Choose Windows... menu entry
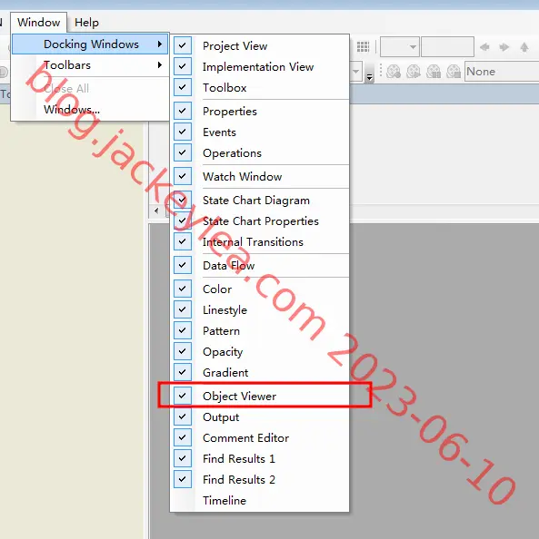The height and width of the screenshot is (539, 539). coord(90,109)
